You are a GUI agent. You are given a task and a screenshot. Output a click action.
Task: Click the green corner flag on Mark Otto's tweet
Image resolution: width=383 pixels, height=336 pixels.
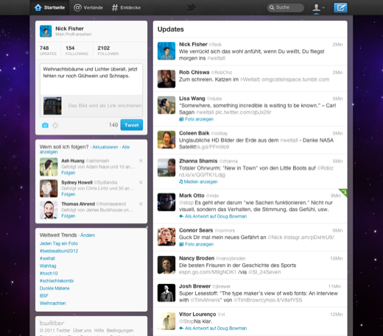[x=344, y=192]
